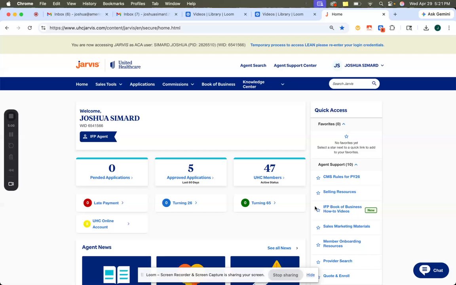Reload the page

pyautogui.click(x=30, y=28)
